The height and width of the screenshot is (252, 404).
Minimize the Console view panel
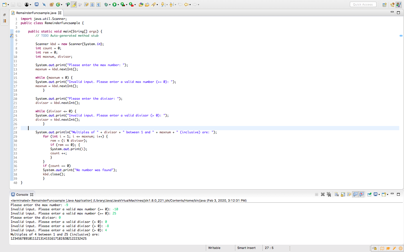click(392, 193)
